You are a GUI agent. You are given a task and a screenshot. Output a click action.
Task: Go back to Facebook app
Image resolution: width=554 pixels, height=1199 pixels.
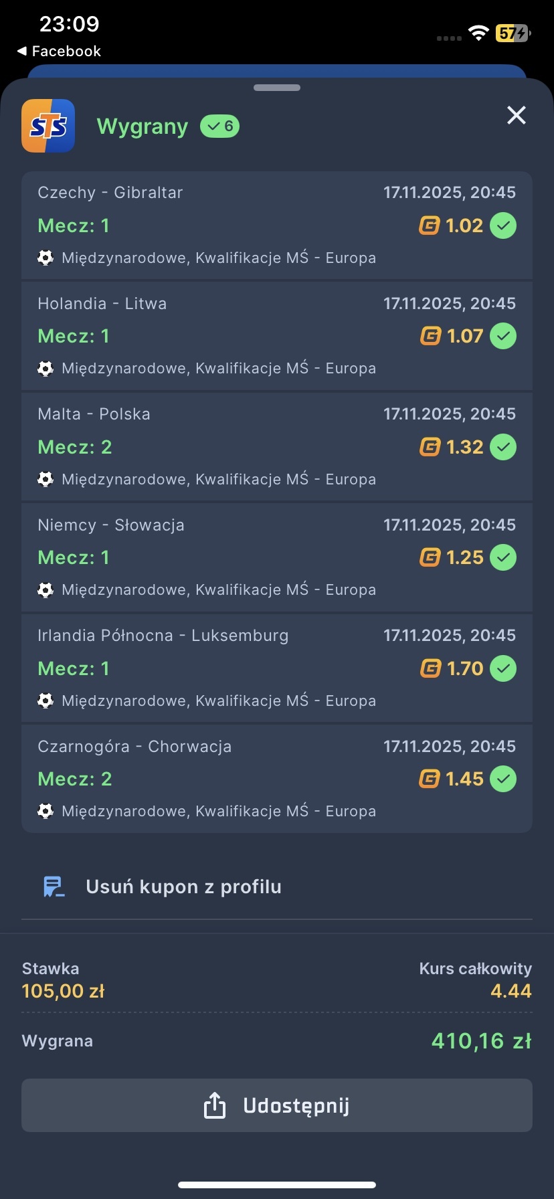(59, 52)
